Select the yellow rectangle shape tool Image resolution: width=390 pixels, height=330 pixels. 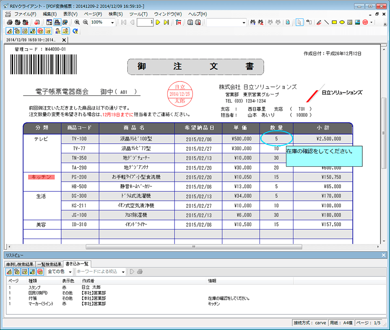point(334,22)
